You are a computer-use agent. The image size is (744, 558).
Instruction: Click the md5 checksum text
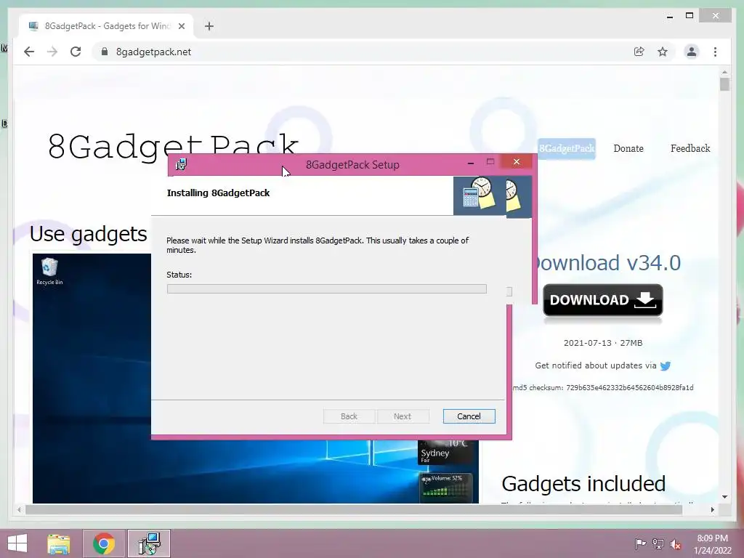[603, 388]
